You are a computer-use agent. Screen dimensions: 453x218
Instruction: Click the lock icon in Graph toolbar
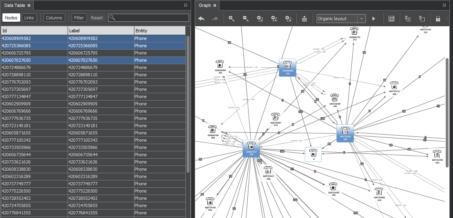coord(438,19)
